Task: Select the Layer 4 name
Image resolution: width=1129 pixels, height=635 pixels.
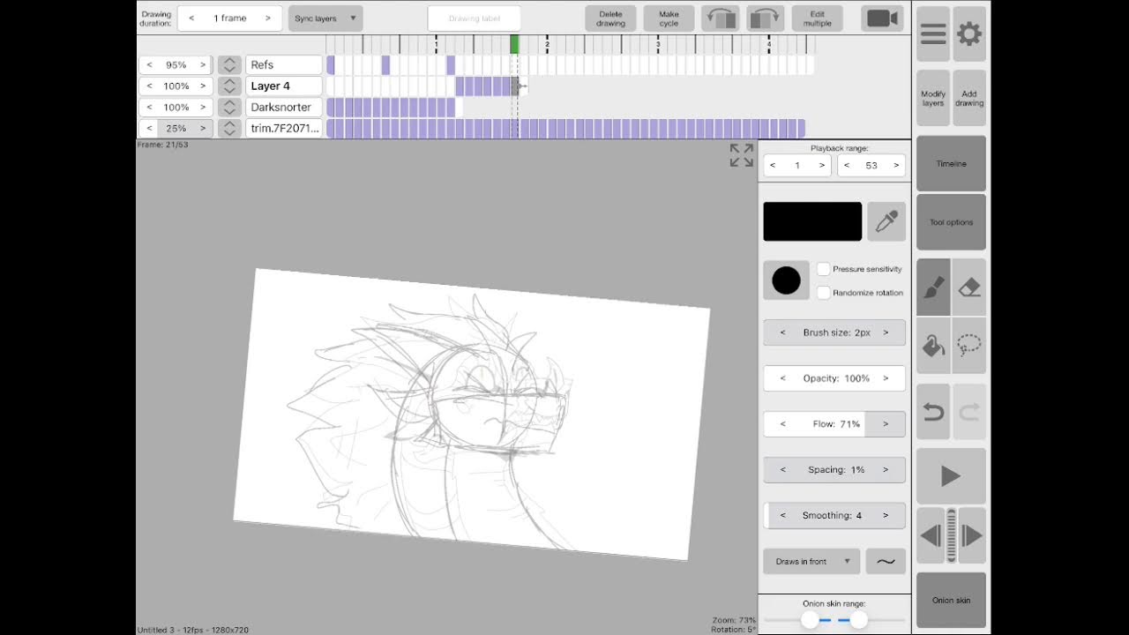Action: point(284,86)
